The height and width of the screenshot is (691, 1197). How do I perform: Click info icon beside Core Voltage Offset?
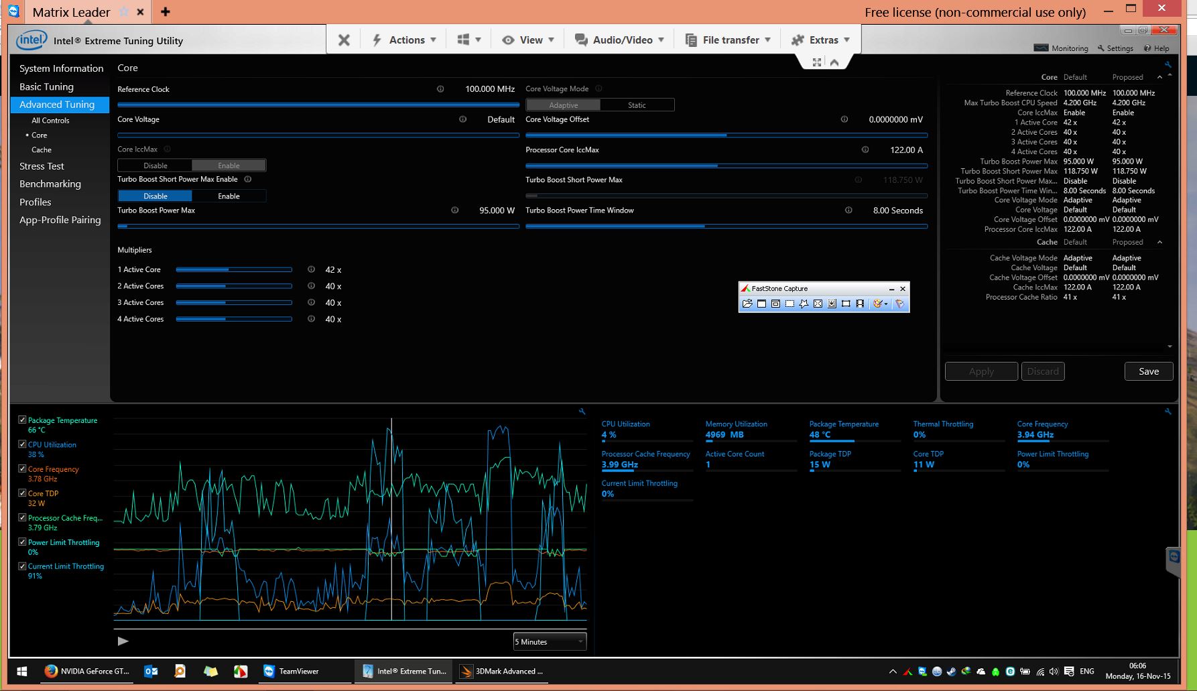(x=844, y=119)
